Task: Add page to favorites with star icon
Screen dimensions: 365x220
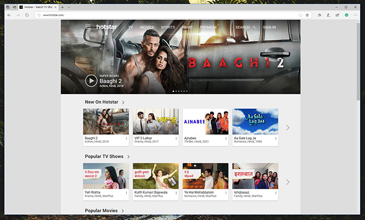Action: click(307, 15)
